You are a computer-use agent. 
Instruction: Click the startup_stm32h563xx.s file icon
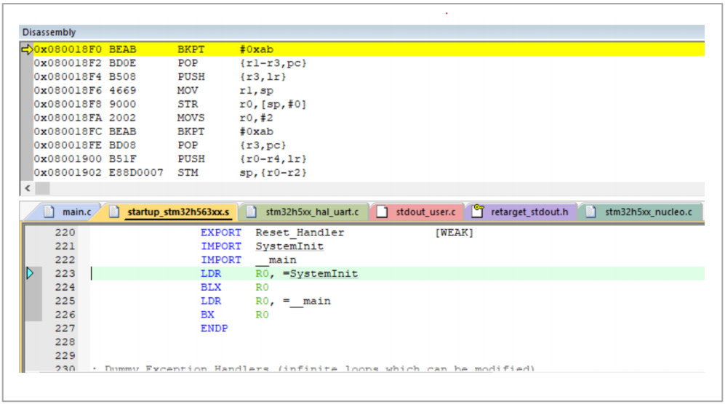pos(113,211)
